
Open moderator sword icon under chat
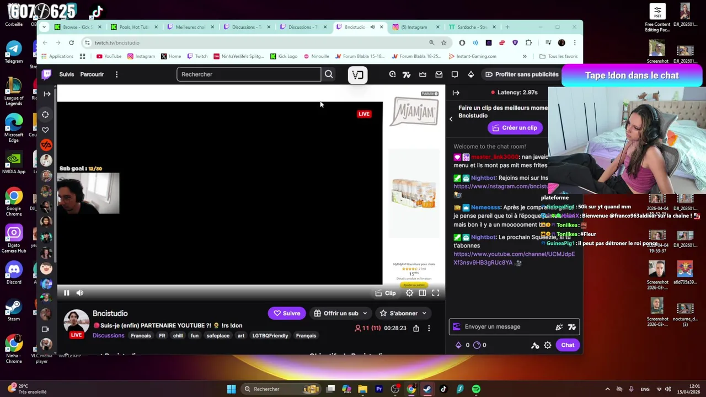pyautogui.click(x=534, y=345)
